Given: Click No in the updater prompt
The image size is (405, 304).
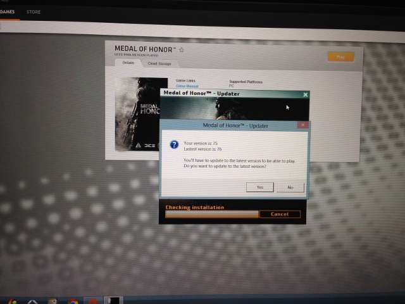Looking at the screenshot, I should click(x=290, y=187).
